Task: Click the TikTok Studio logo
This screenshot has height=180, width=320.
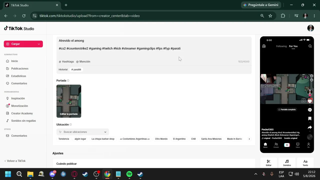Action: tap(19, 28)
